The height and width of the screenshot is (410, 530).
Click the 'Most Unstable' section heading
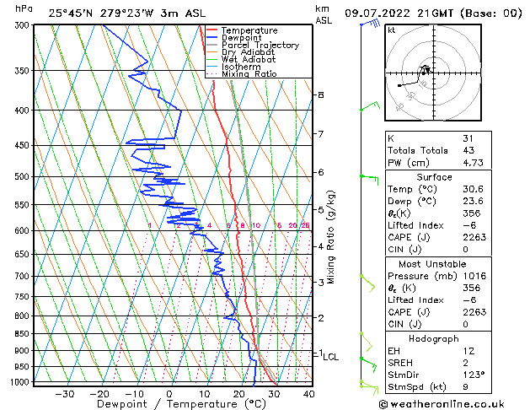[x=432, y=264]
